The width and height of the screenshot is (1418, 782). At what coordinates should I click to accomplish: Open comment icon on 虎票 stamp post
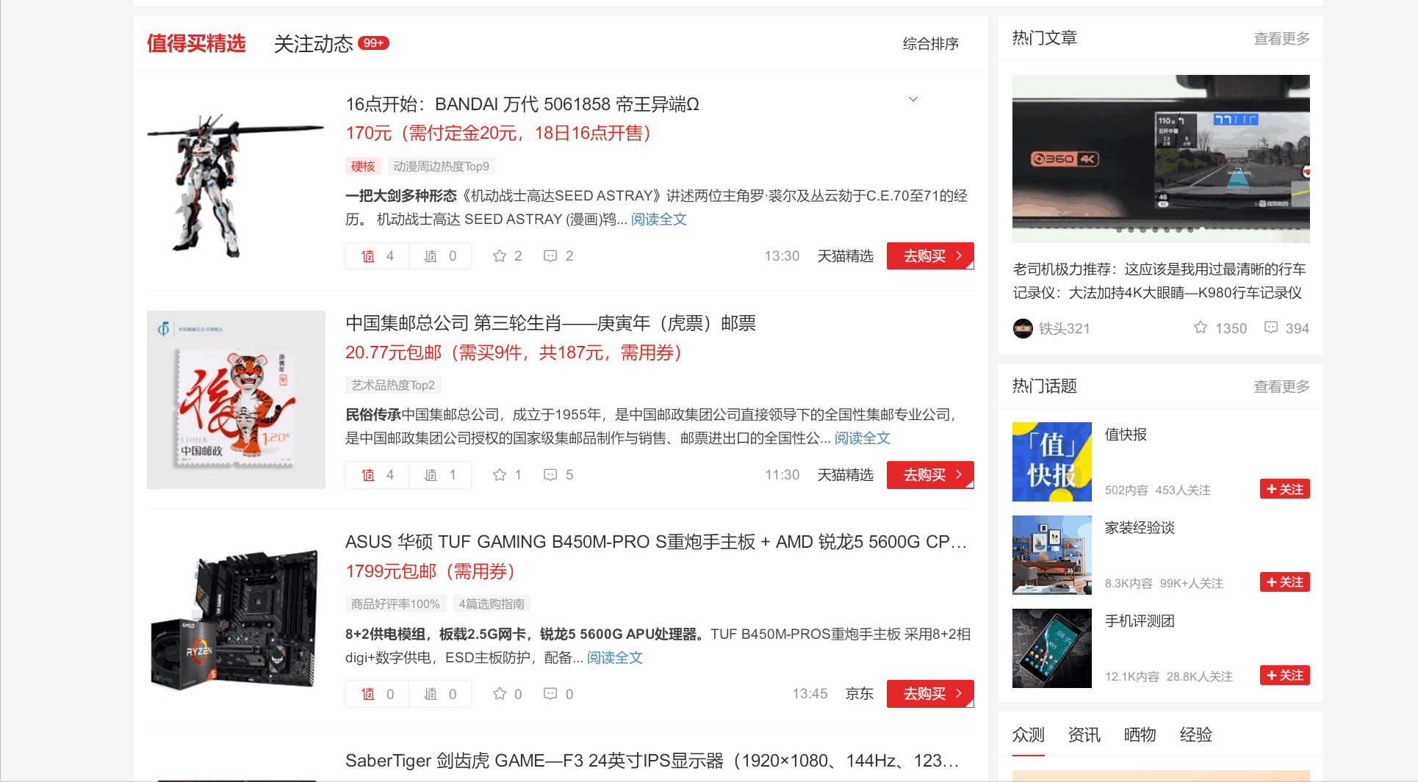(x=550, y=474)
